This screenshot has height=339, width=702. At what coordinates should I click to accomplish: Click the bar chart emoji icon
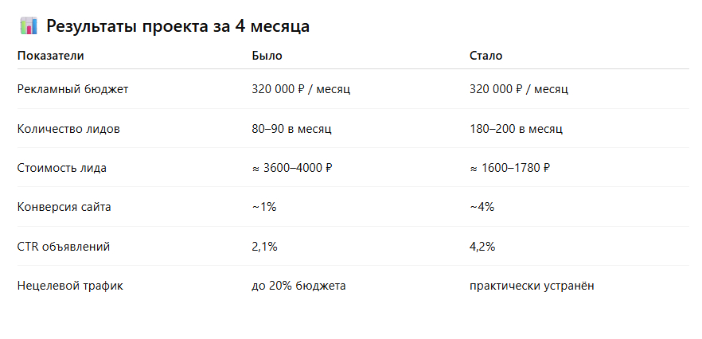point(28,26)
